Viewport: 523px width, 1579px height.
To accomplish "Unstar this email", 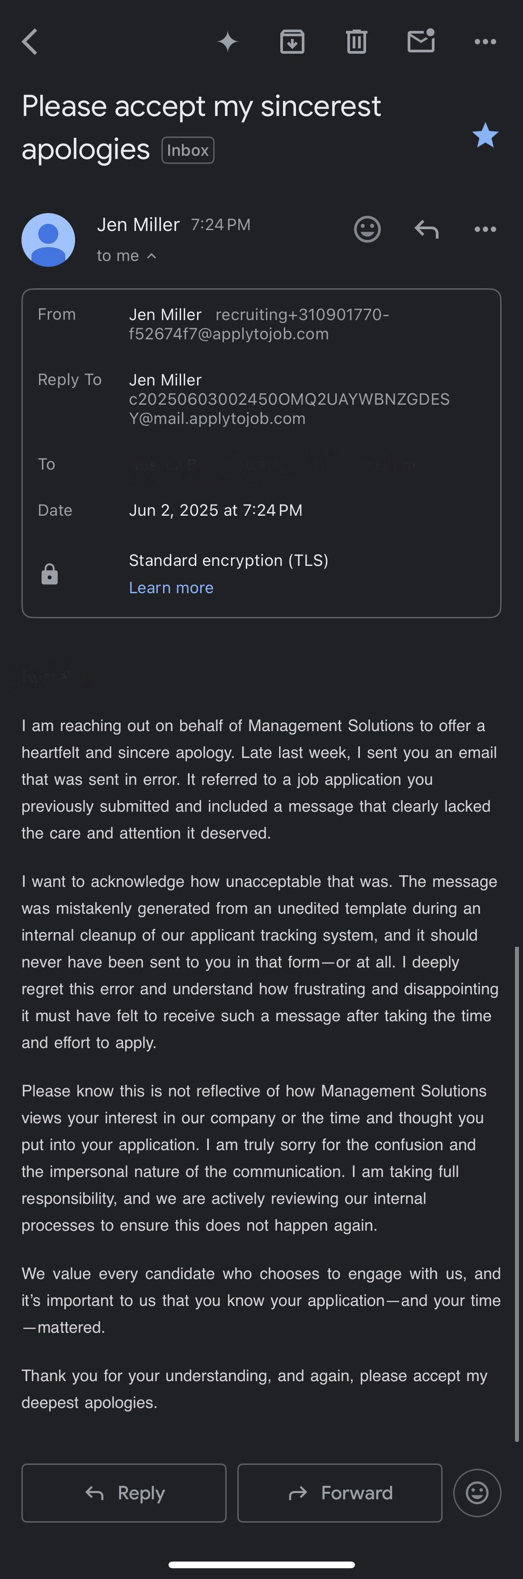I will pos(485,136).
